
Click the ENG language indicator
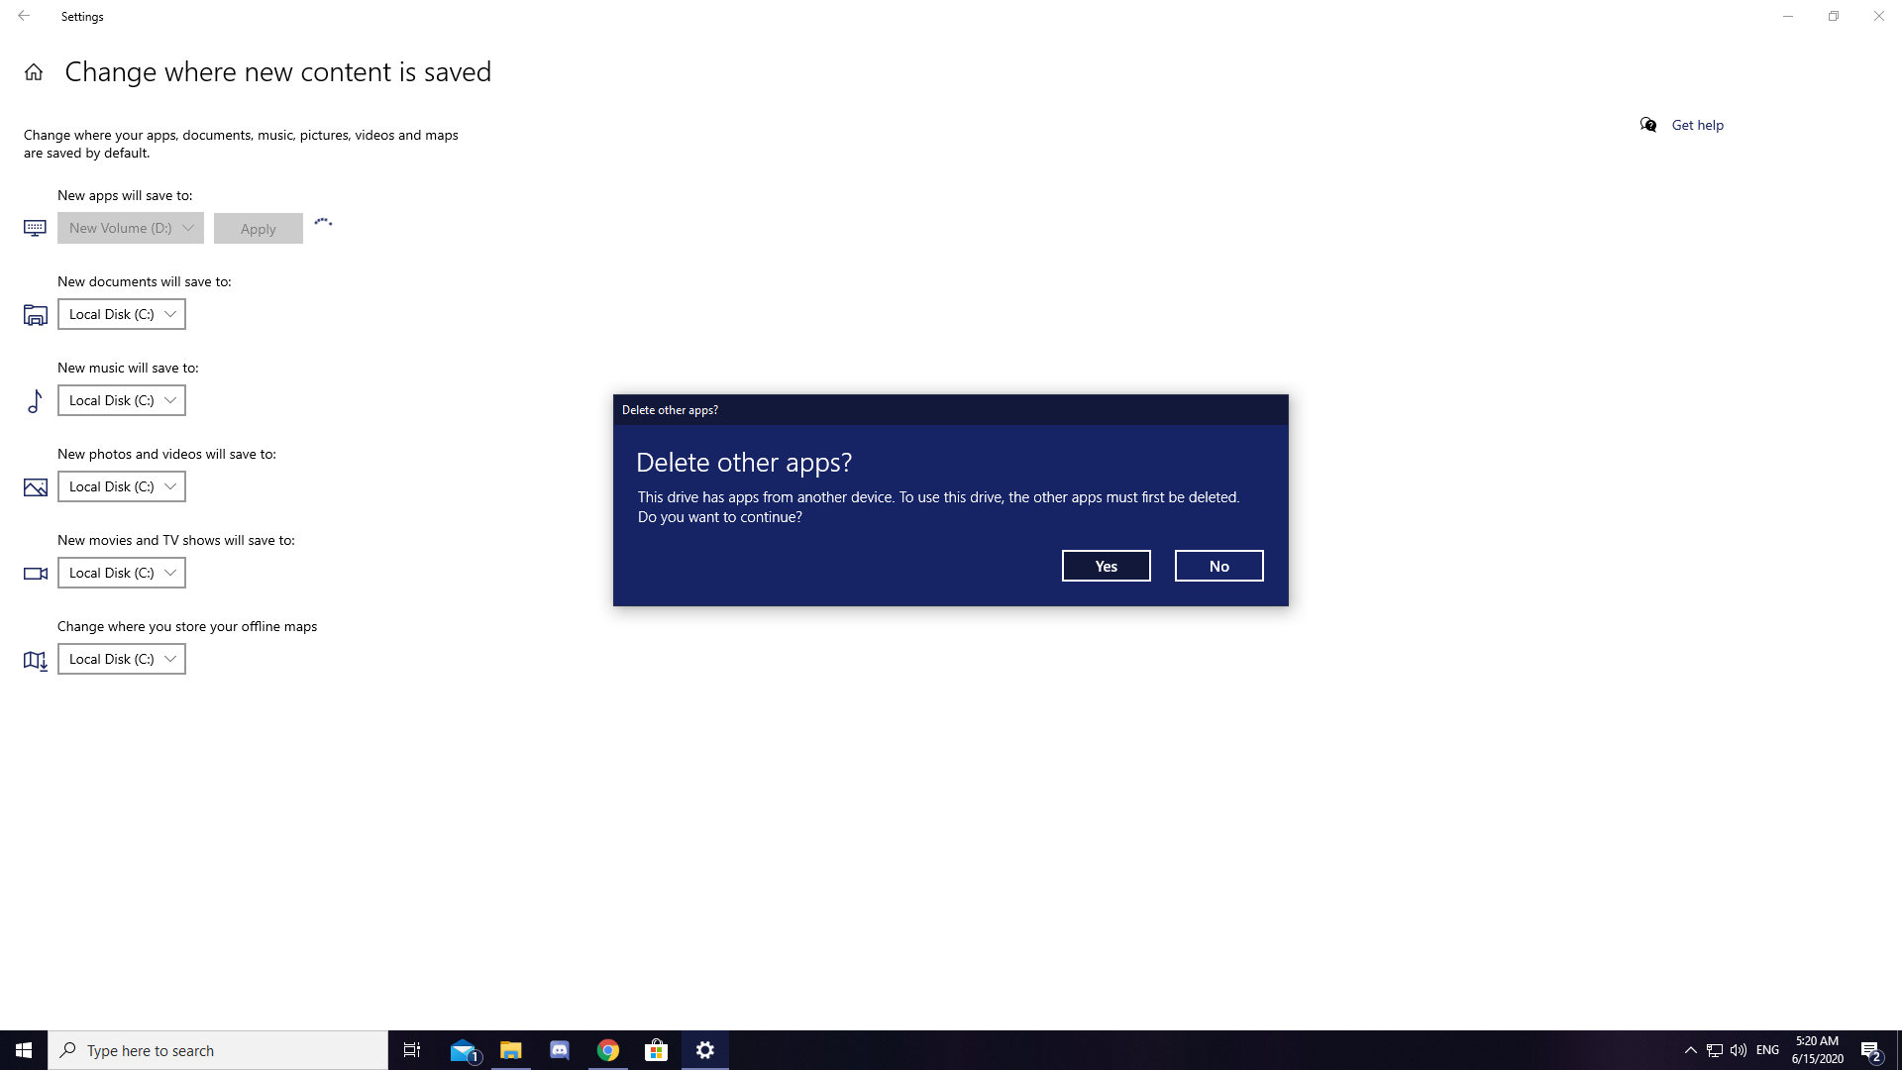[x=1767, y=1050]
